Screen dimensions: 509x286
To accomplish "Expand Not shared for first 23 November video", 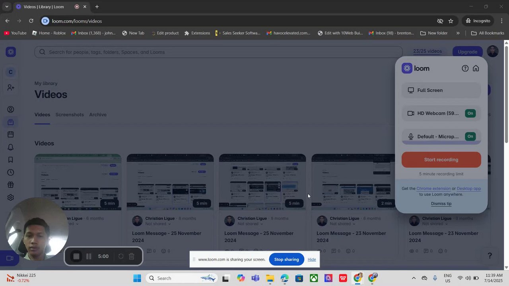I will click(x=343, y=224).
